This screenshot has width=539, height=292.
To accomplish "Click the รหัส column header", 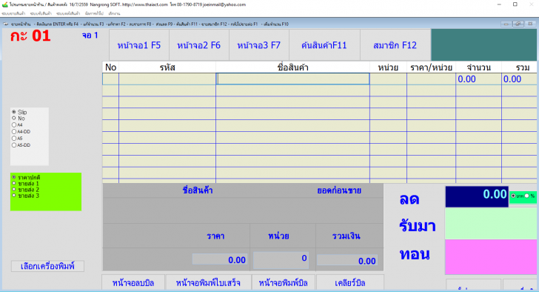I will click(167, 67).
